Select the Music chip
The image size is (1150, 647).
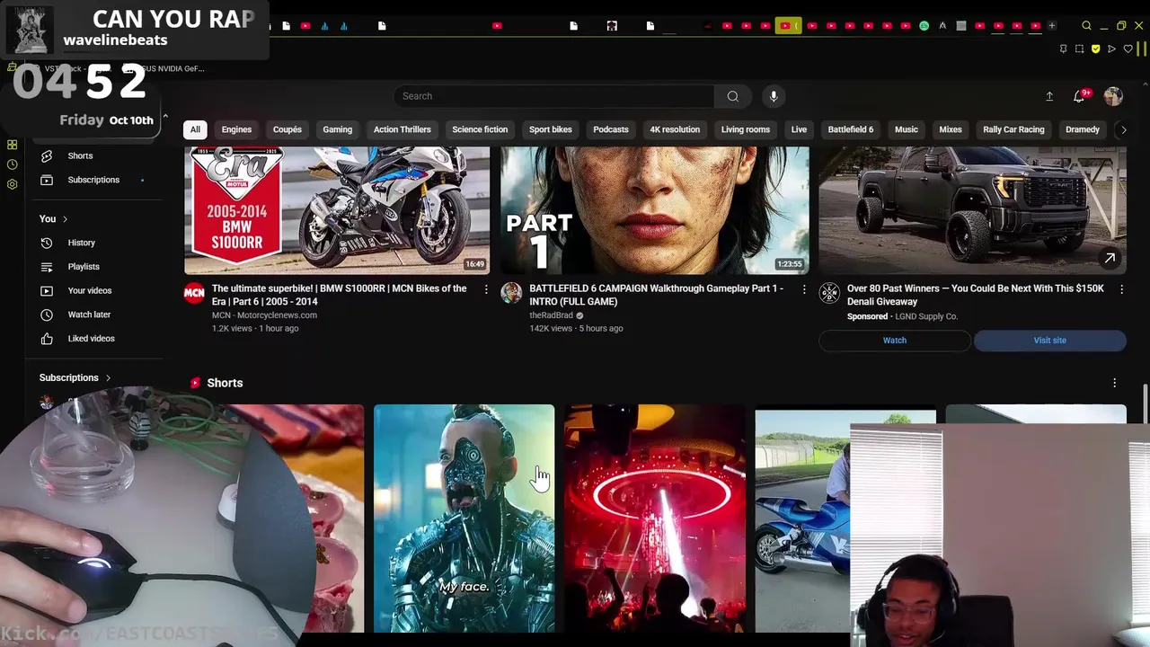907,129
